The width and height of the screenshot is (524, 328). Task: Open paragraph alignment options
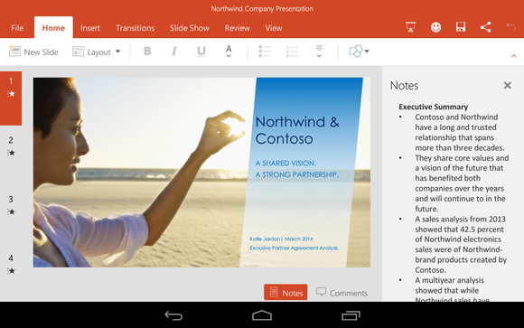pyautogui.click(x=320, y=52)
